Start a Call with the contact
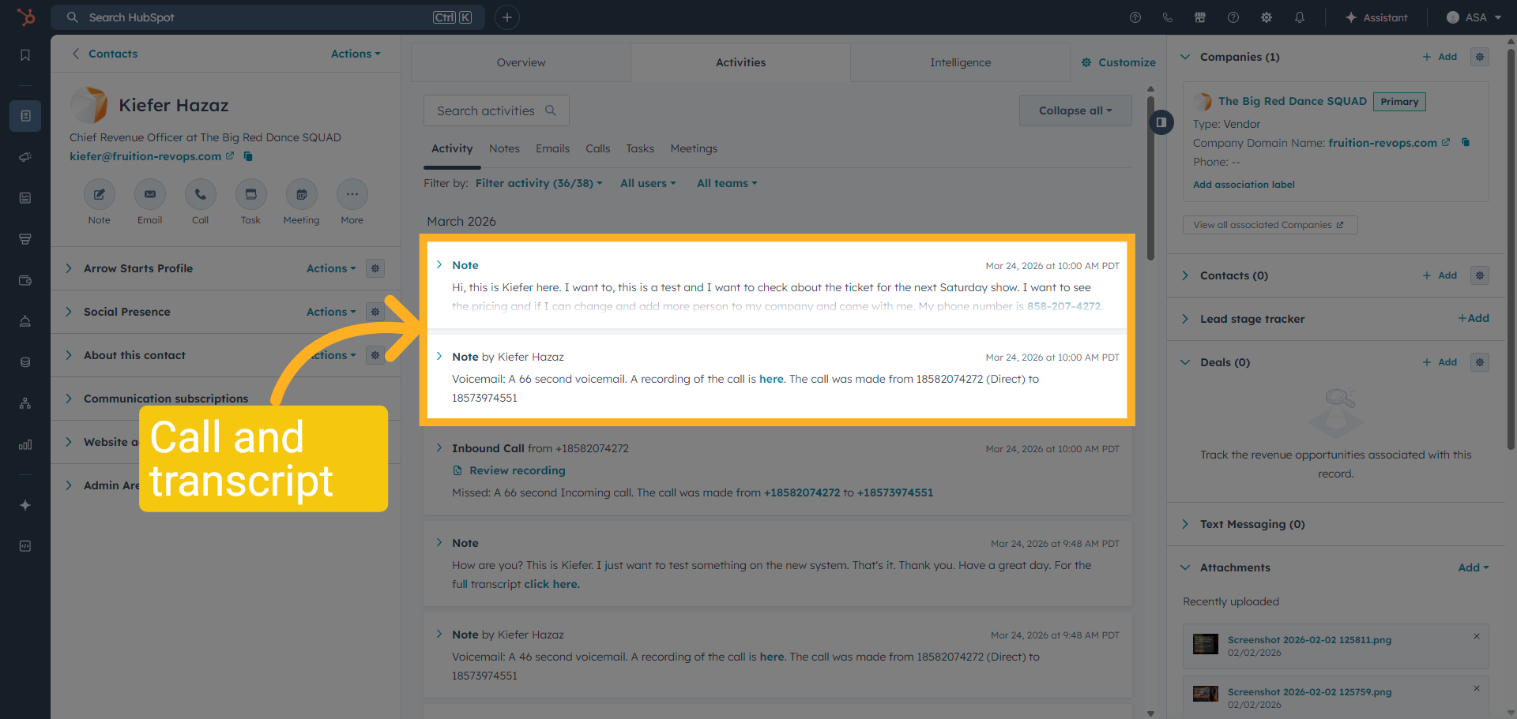 [201, 194]
